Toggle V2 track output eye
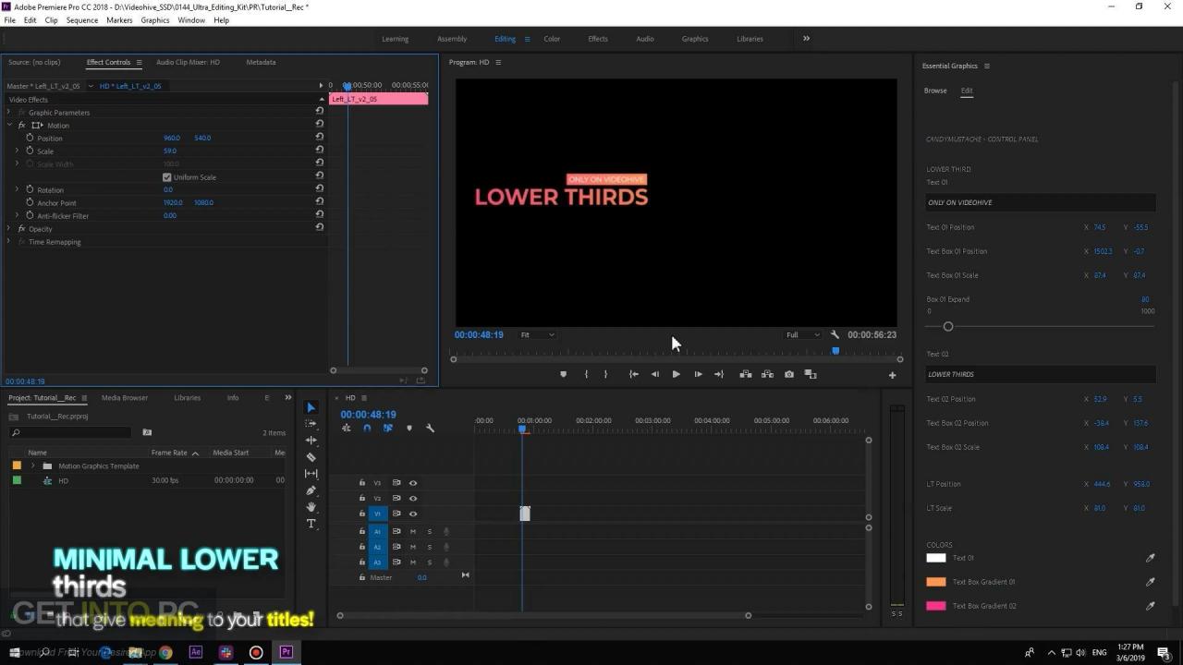Viewport: 1183px width, 665px height. tap(413, 498)
